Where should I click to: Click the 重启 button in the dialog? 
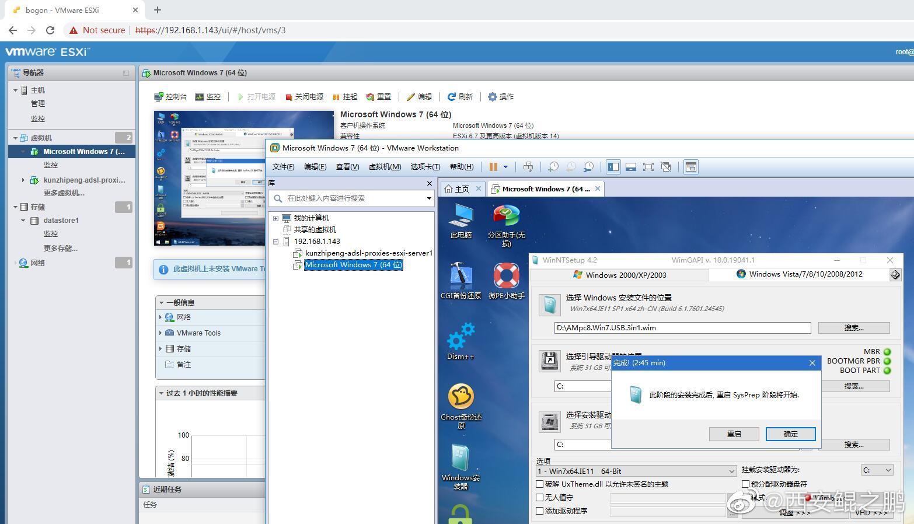click(x=734, y=434)
